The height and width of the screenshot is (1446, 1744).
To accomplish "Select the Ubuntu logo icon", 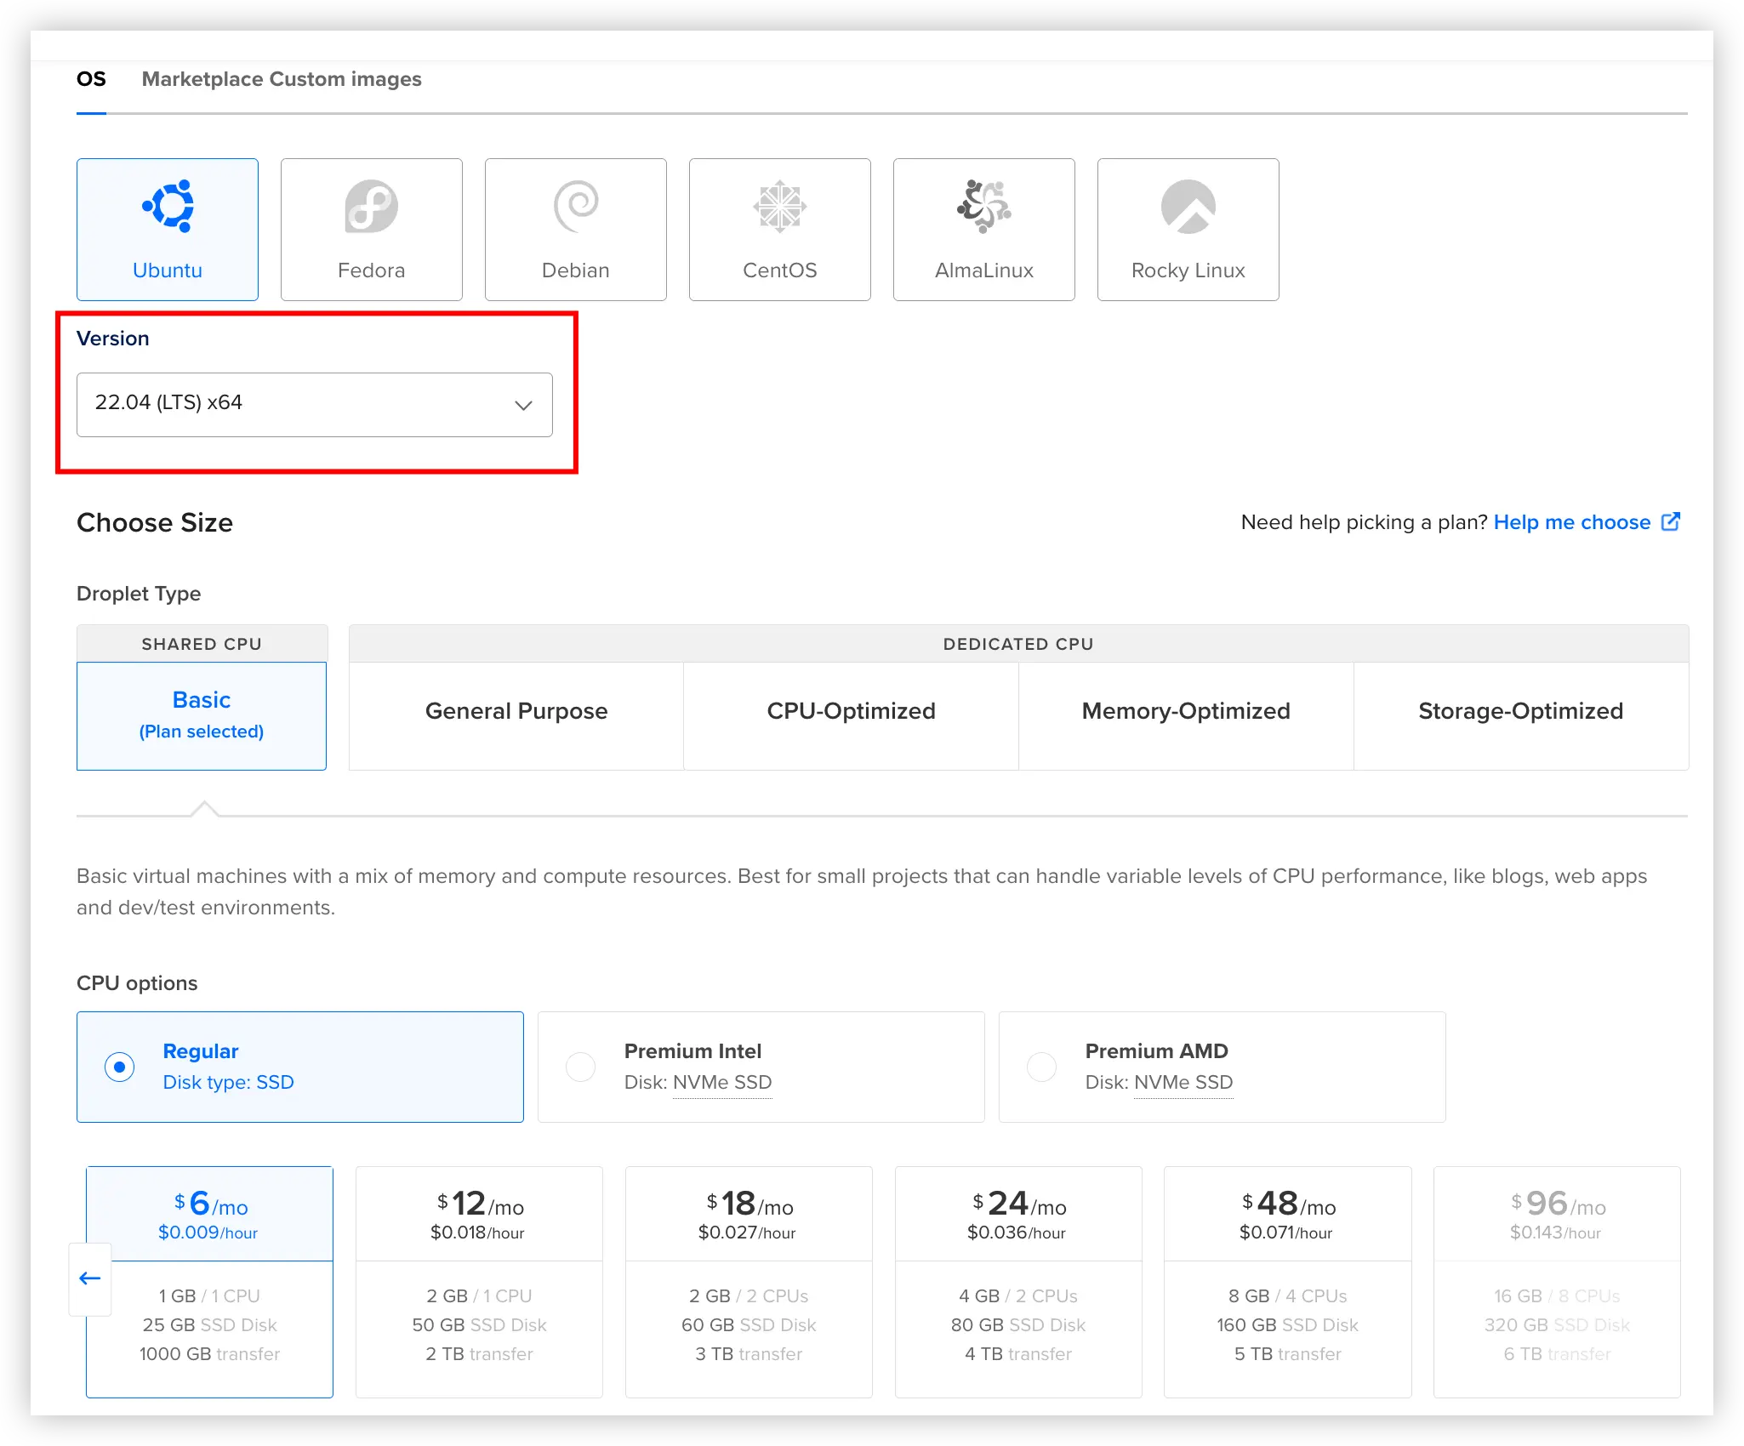I will point(168,206).
